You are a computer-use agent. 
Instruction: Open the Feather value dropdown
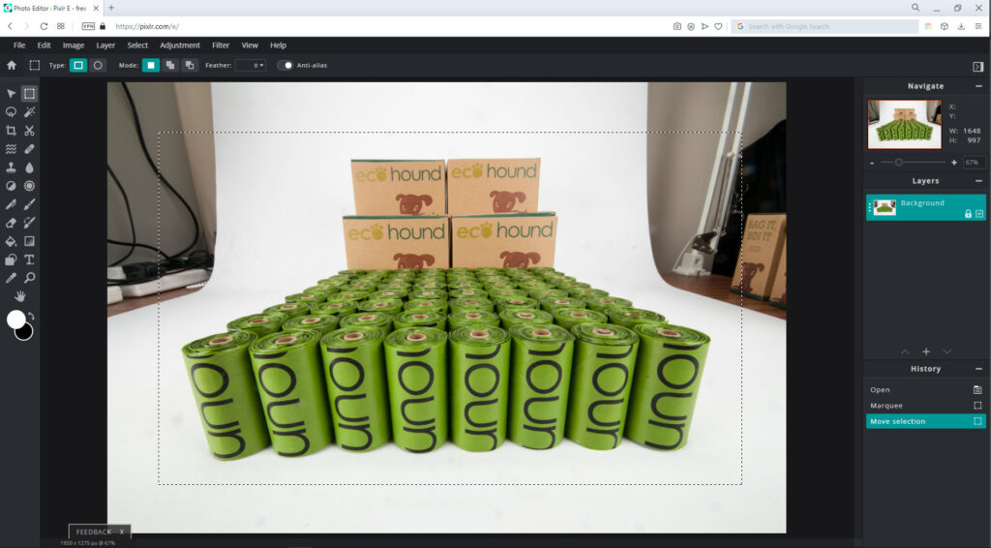click(x=251, y=65)
